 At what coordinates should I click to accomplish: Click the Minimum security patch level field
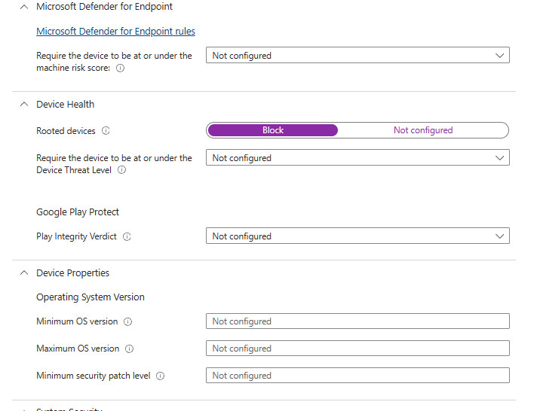point(357,376)
